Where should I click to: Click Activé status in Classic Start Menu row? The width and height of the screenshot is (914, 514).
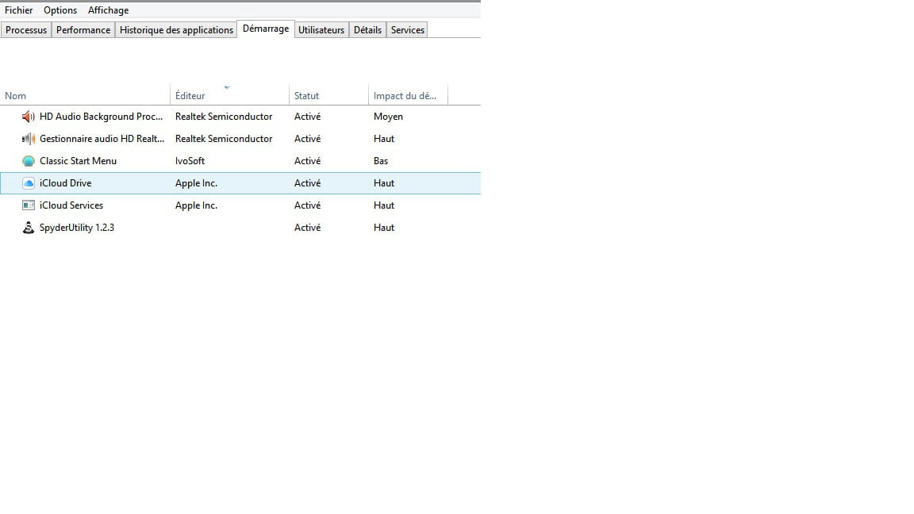click(307, 161)
